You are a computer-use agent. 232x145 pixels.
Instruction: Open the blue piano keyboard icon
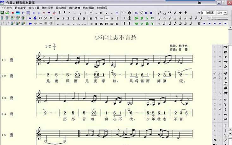coord(18,13)
